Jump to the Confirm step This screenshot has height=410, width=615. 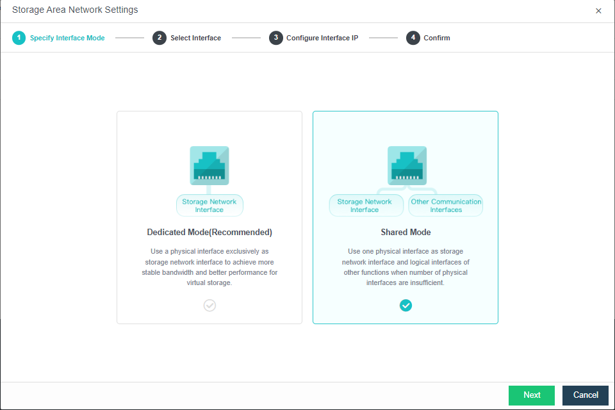(x=437, y=38)
